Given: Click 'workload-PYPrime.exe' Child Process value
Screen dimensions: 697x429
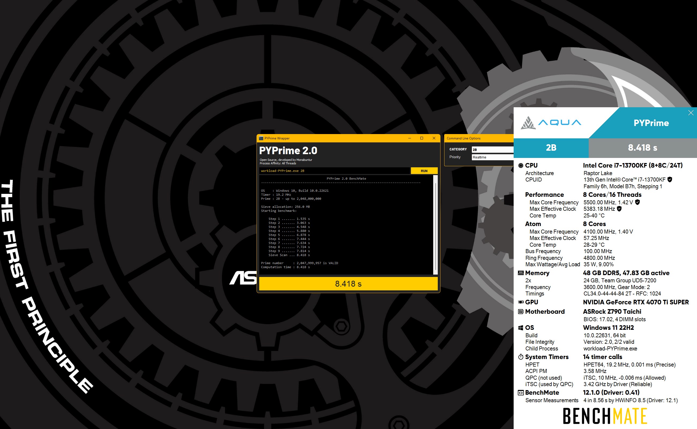Looking at the screenshot, I should [x=610, y=348].
